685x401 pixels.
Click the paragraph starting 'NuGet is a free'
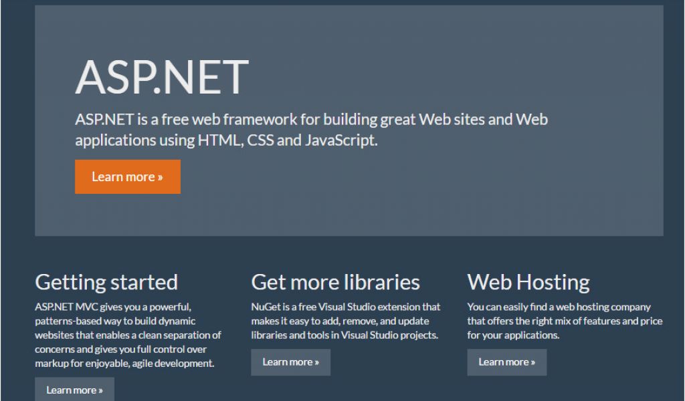click(x=346, y=321)
